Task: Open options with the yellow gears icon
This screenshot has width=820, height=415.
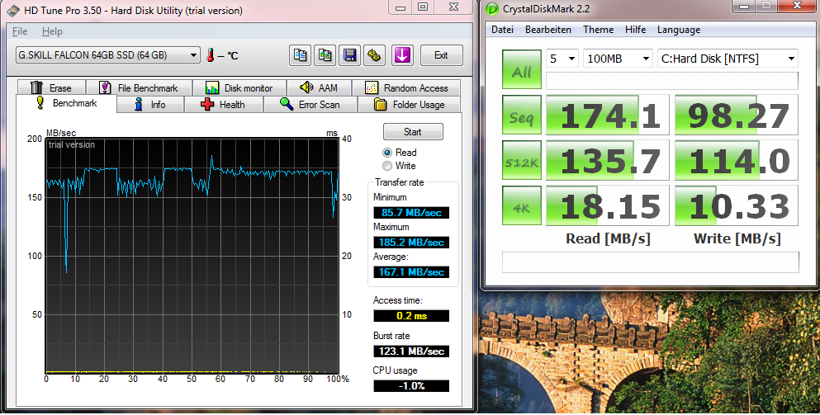Action: tap(374, 55)
